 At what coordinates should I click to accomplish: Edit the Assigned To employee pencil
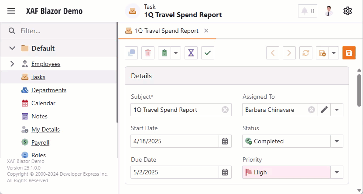(x=324, y=110)
